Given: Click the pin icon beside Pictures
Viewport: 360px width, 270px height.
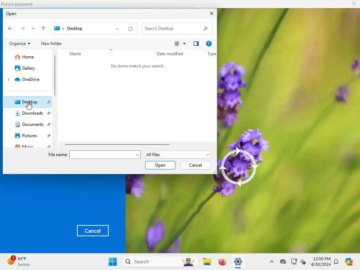Looking at the screenshot, I should tap(49, 136).
